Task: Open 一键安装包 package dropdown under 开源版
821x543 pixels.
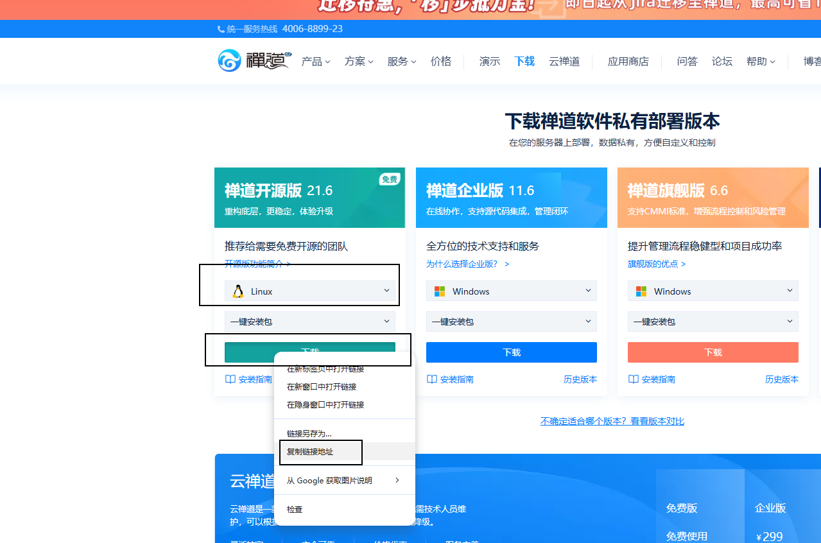Action: [x=310, y=321]
